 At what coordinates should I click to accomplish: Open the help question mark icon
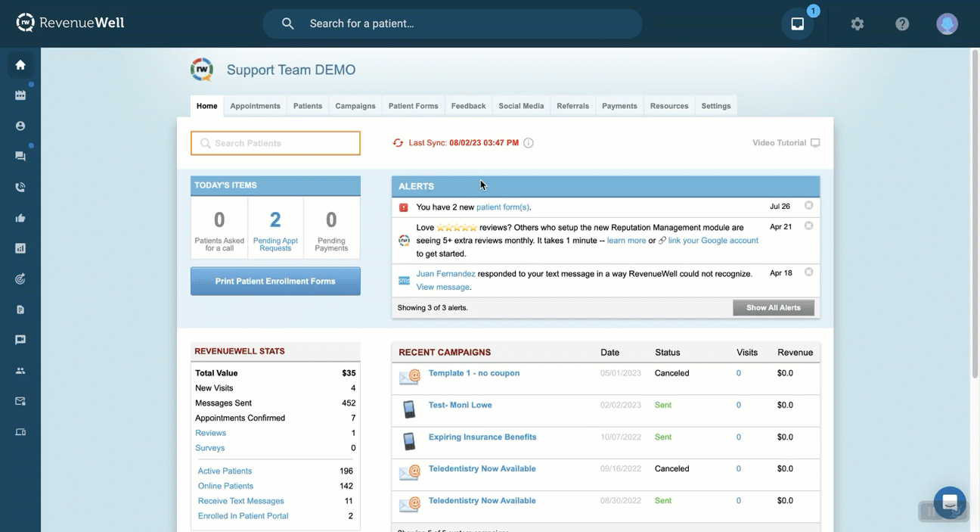click(x=902, y=23)
